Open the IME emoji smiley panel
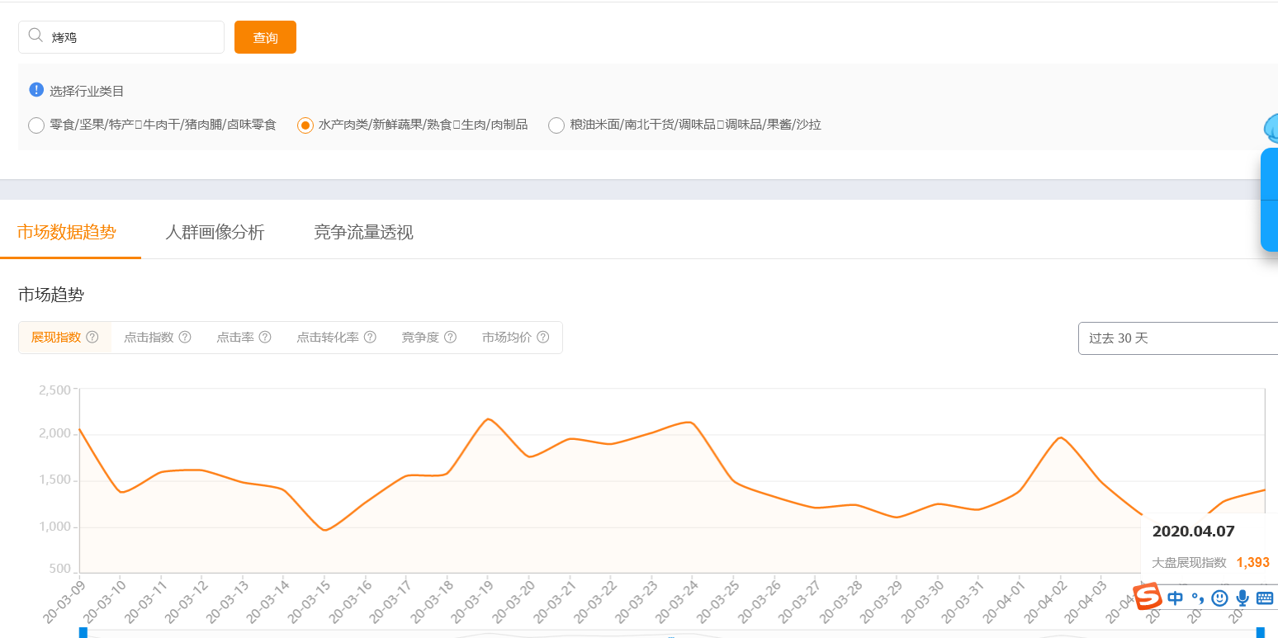This screenshot has height=638, width=1278. 1219,598
